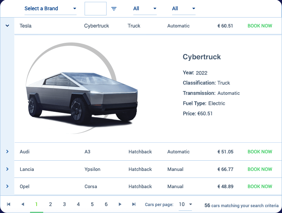Image resolution: width=282 pixels, height=213 pixels.
Task: Open the second All transmission dropdown
Action: pyautogui.click(x=183, y=9)
